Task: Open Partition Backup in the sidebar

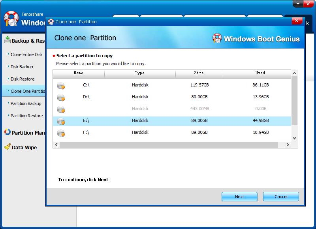Action: [26, 103]
